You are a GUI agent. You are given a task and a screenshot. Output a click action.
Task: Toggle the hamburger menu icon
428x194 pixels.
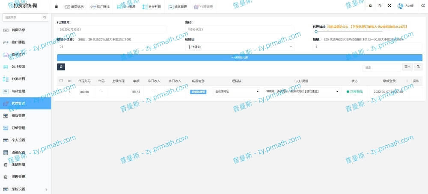tap(56, 6)
